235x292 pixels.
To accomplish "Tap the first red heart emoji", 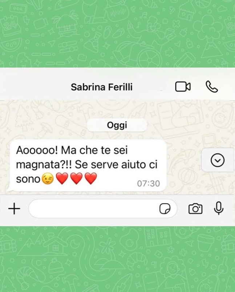I will pos(62,178).
